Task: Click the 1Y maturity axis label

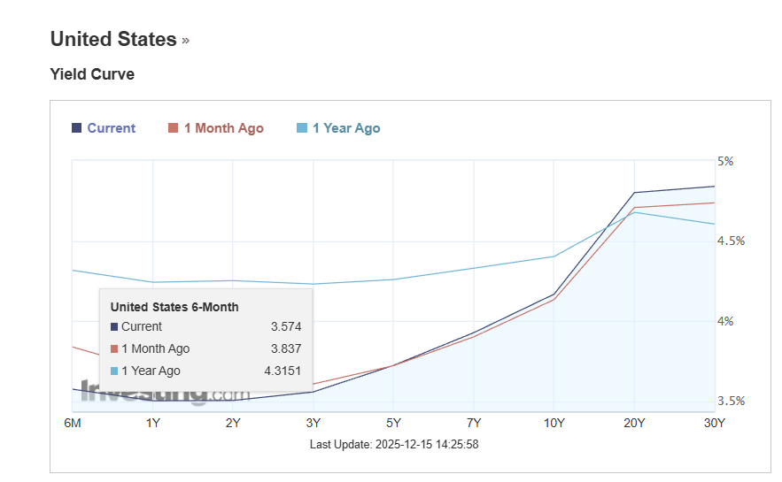Action: [153, 423]
